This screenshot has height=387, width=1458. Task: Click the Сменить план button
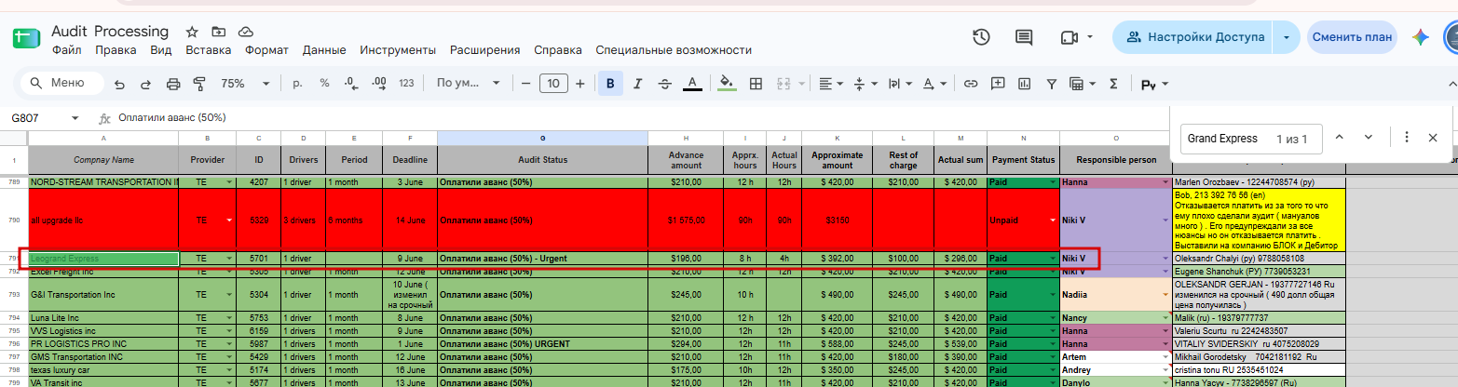[x=1351, y=37]
